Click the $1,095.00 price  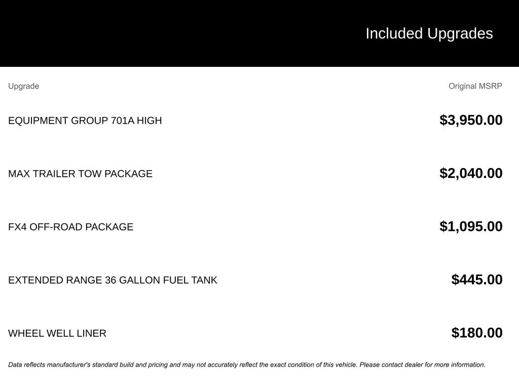471,226
